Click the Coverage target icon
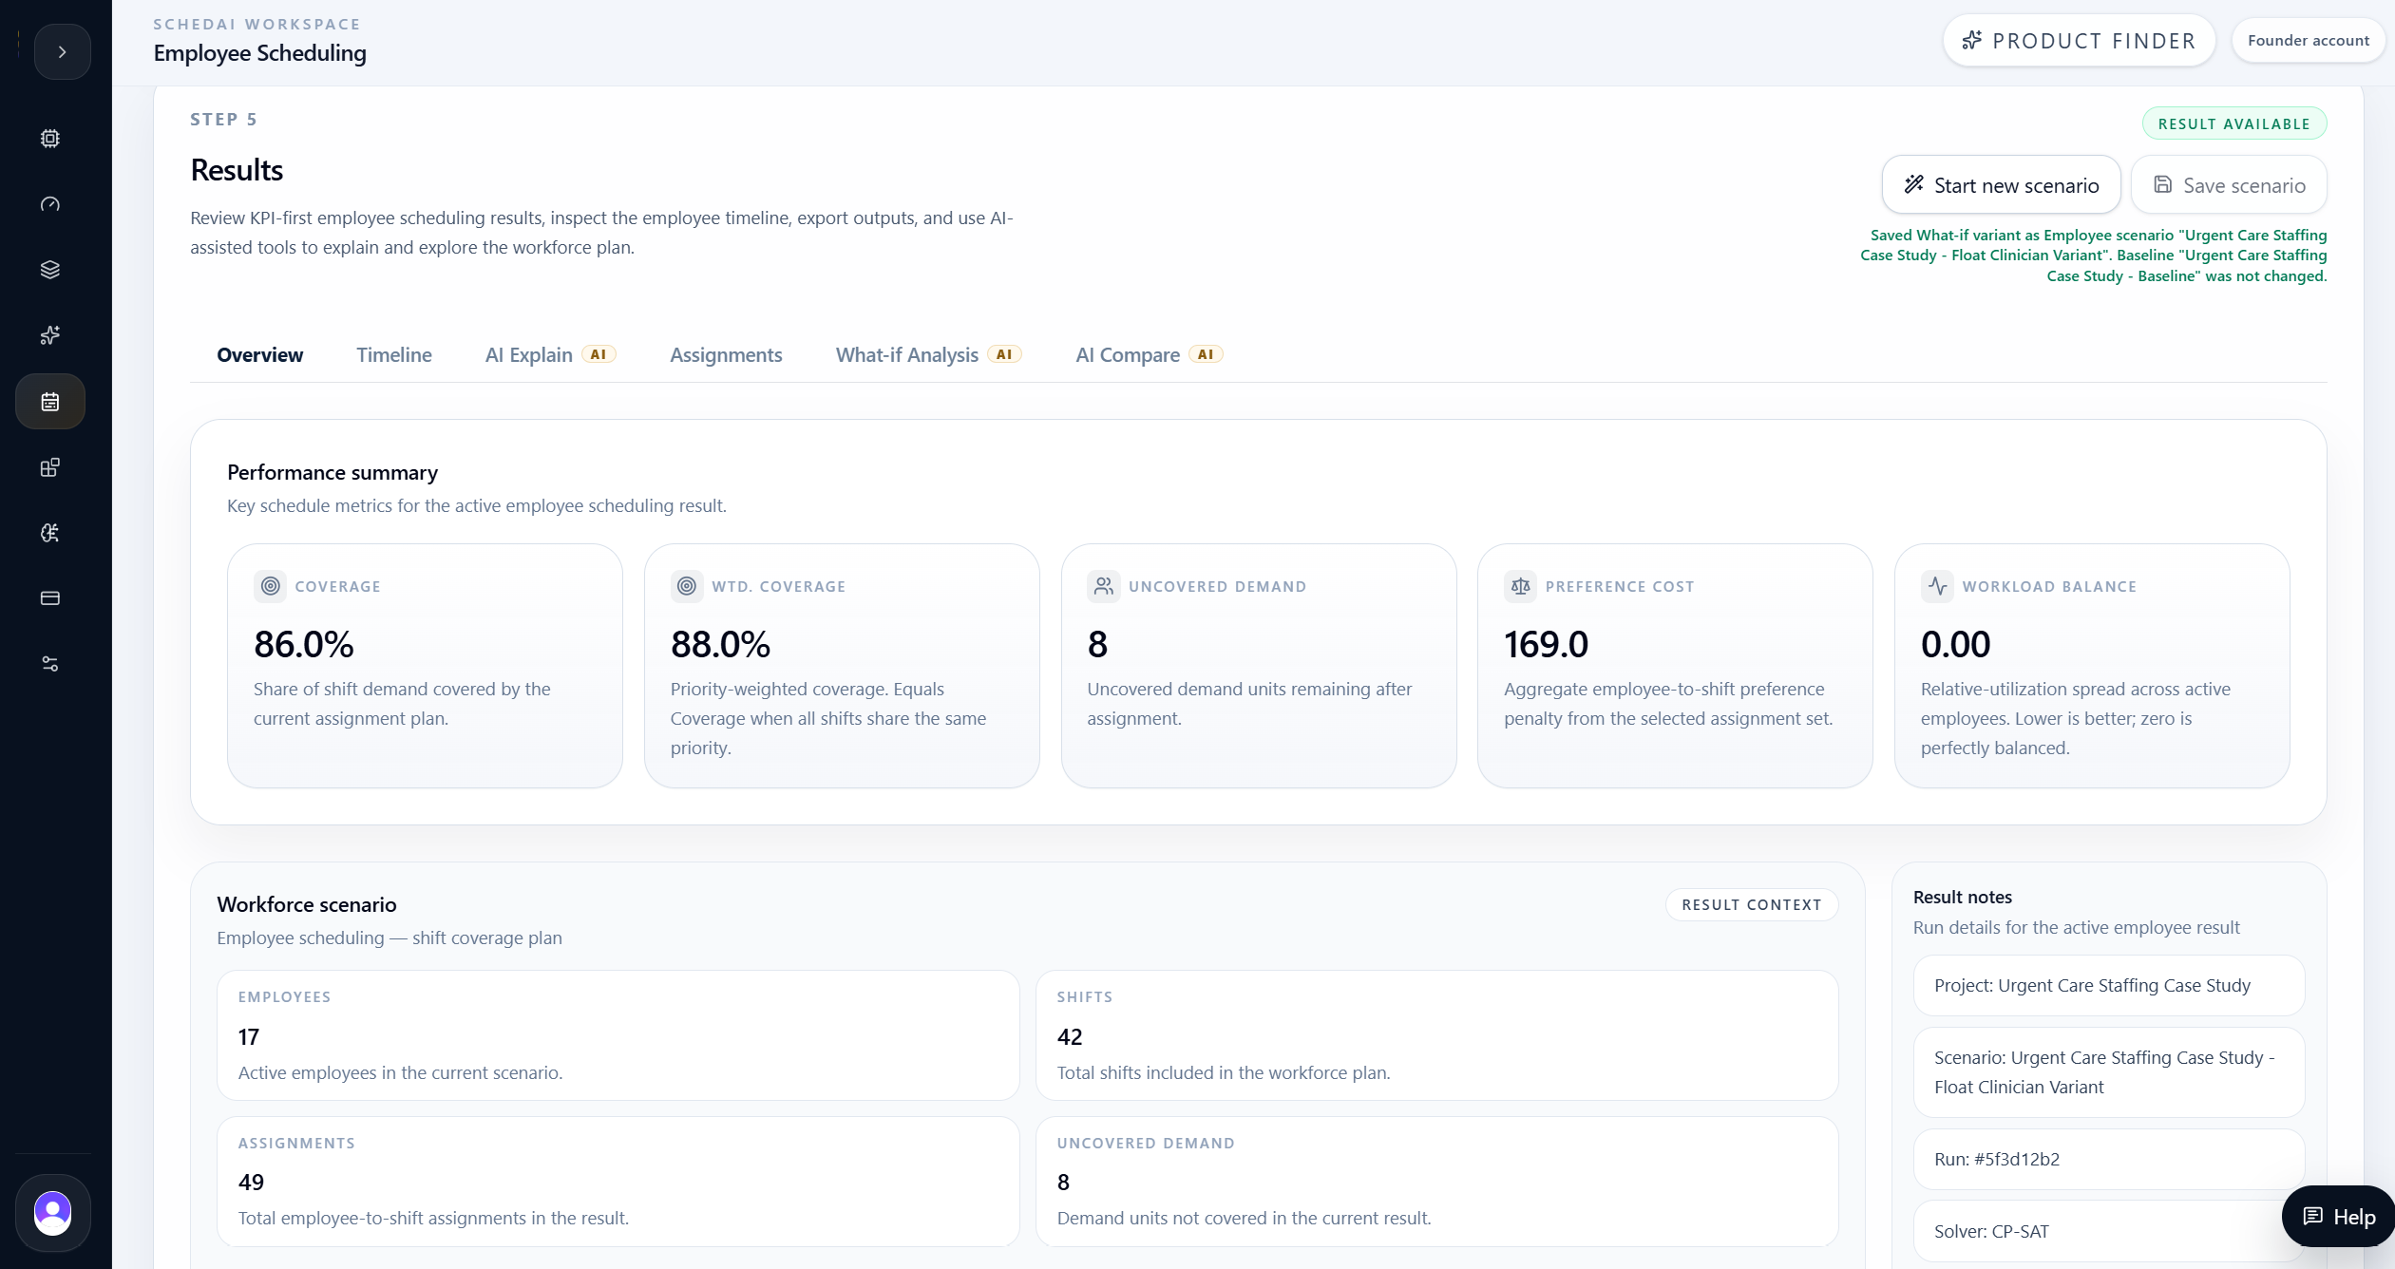Viewport: 2395px width, 1269px height. [x=271, y=587]
